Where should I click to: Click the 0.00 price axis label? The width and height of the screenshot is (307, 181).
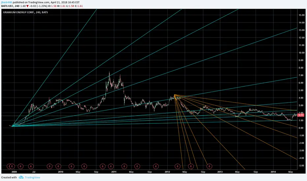302,128
